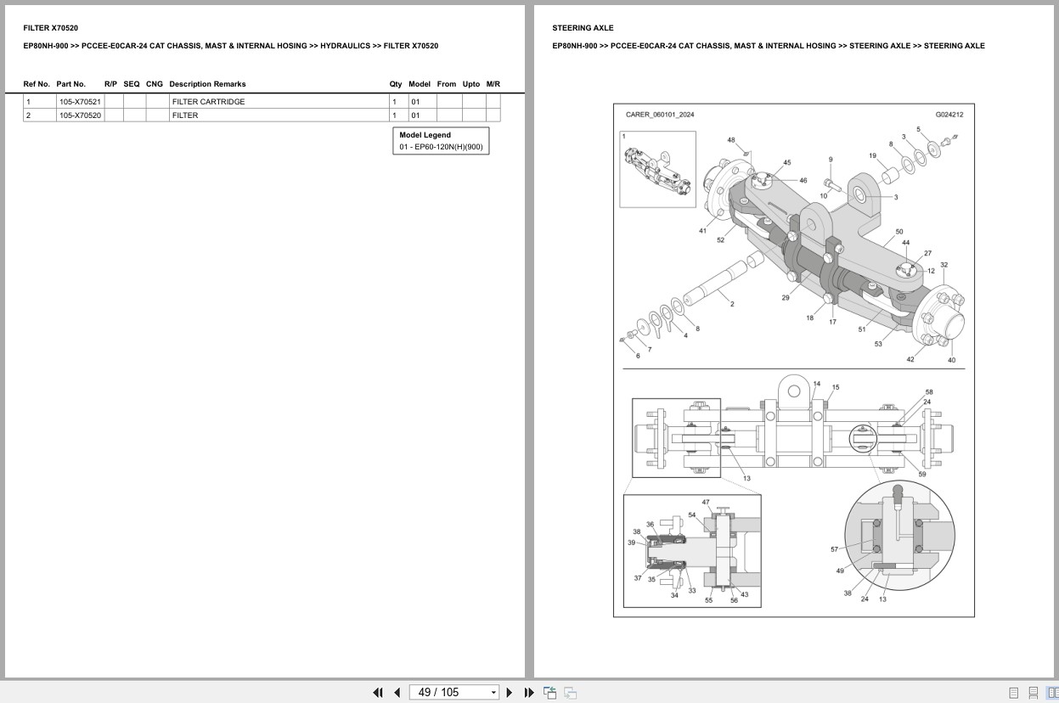Click callout number 19 near the bushing
Screen dimensions: 1059x703
(x=872, y=155)
